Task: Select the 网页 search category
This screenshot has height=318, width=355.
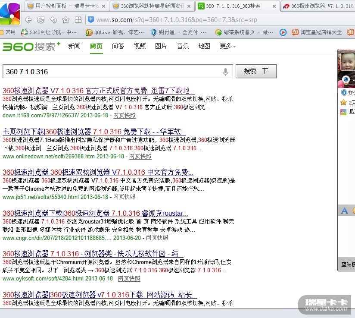Action: [x=96, y=46]
